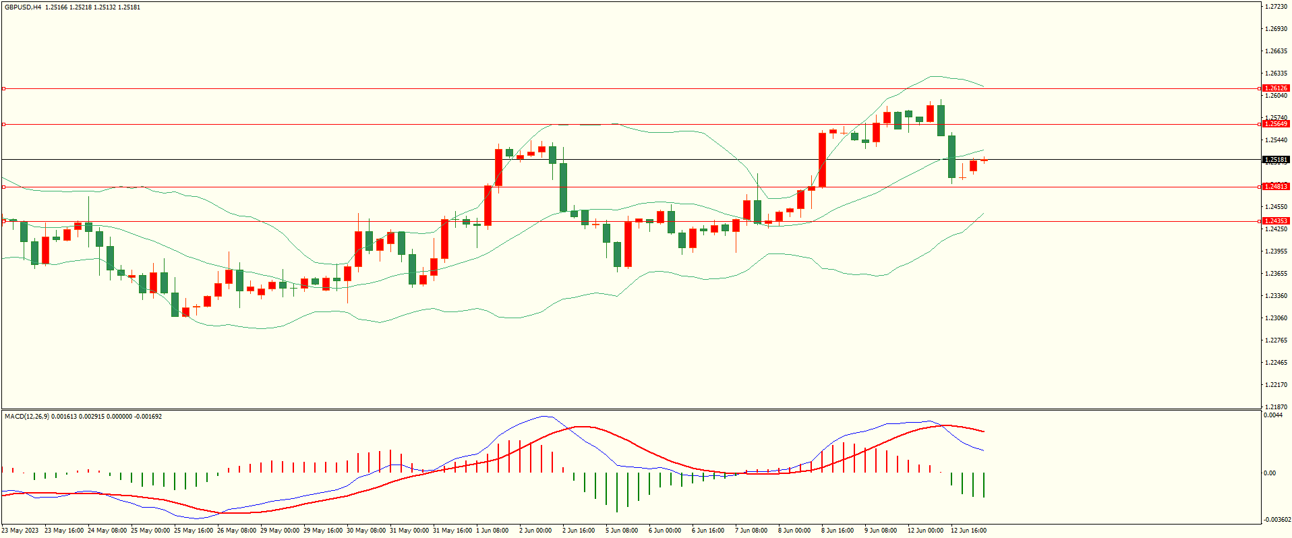
Task: Select the red 1.26126 price level label
Action: 1275,88
